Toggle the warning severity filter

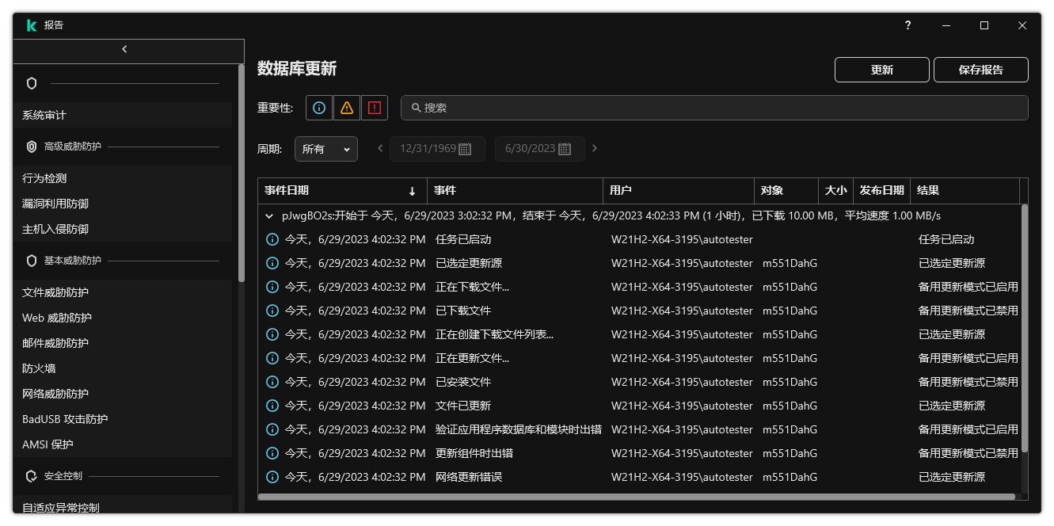coord(347,107)
